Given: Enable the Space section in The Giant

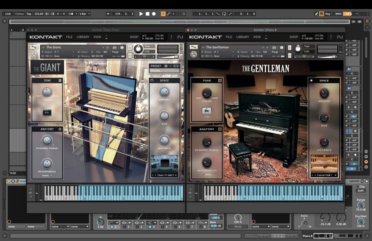Looking at the screenshot, I should [152, 80].
